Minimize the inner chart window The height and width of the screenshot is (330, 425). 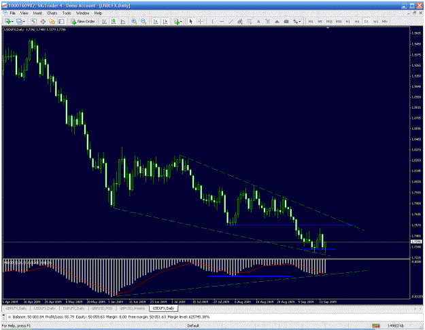[x=409, y=13]
